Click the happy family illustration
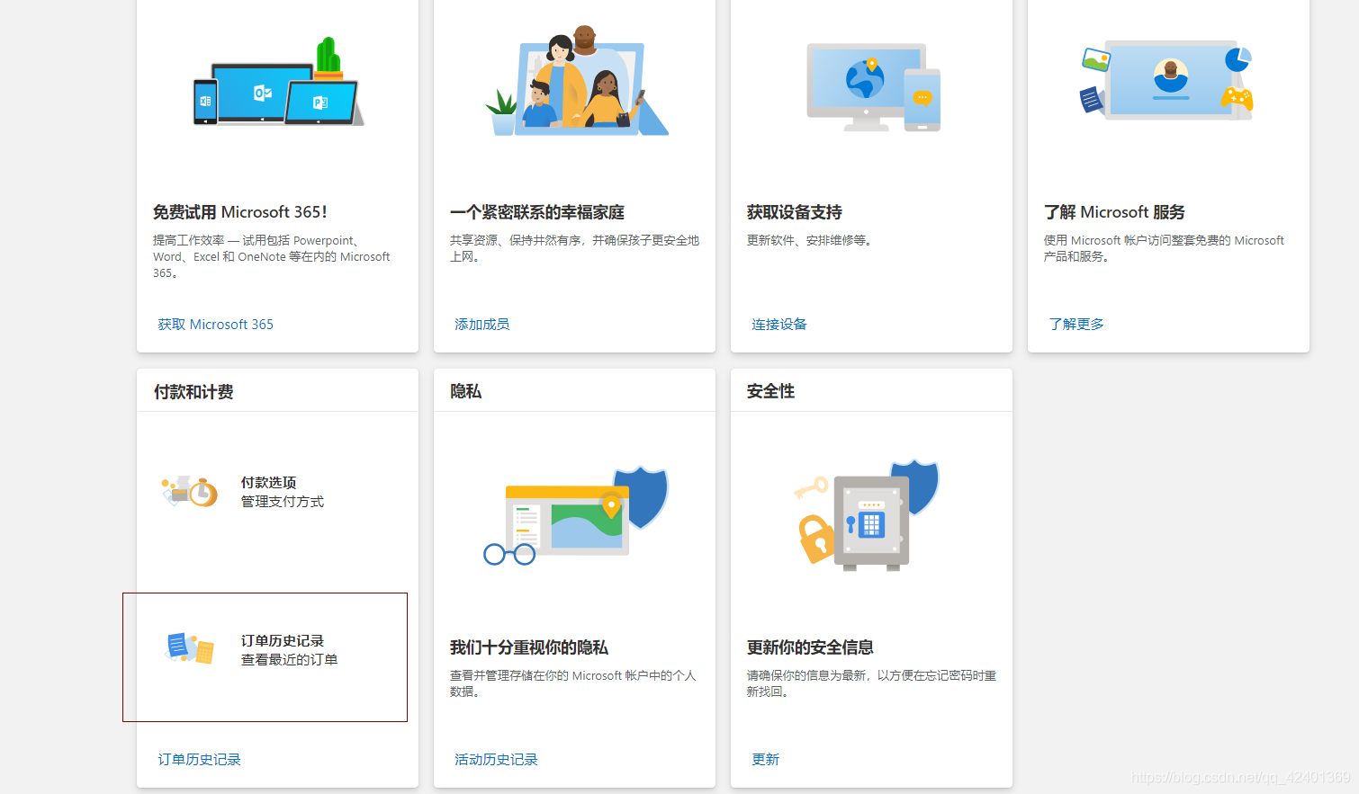1359x794 pixels. point(577,81)
